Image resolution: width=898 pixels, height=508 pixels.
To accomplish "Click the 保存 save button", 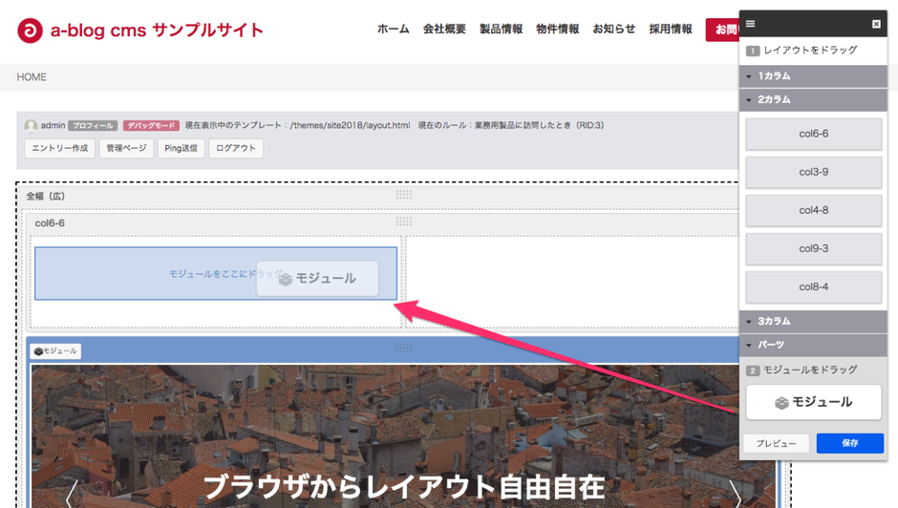I will (x=849, y=443).
